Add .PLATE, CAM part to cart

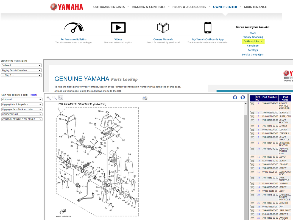click(x=252, y=116)
